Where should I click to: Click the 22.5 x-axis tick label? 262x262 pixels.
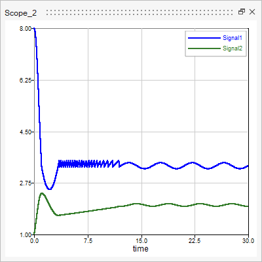tap(195, 241)
